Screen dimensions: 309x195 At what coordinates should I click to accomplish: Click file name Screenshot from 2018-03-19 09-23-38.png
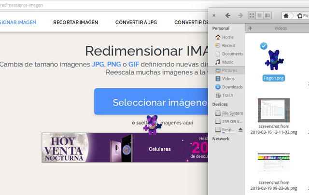pos(274,185)
